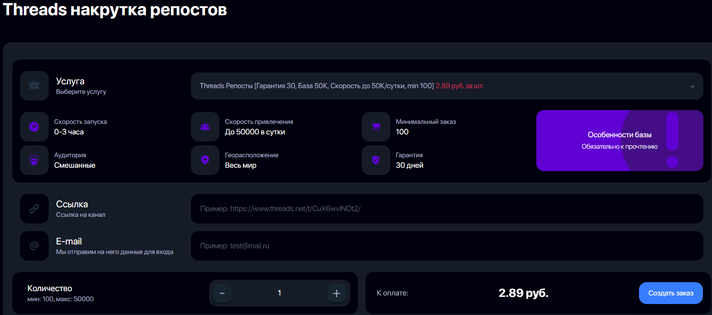Click the text мин: 100, макс: 50000

tap(61, 299)
